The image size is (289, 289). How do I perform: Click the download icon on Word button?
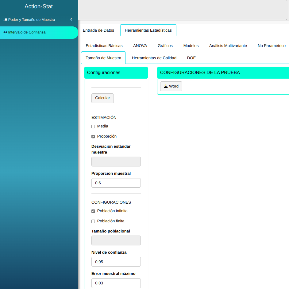166,86
